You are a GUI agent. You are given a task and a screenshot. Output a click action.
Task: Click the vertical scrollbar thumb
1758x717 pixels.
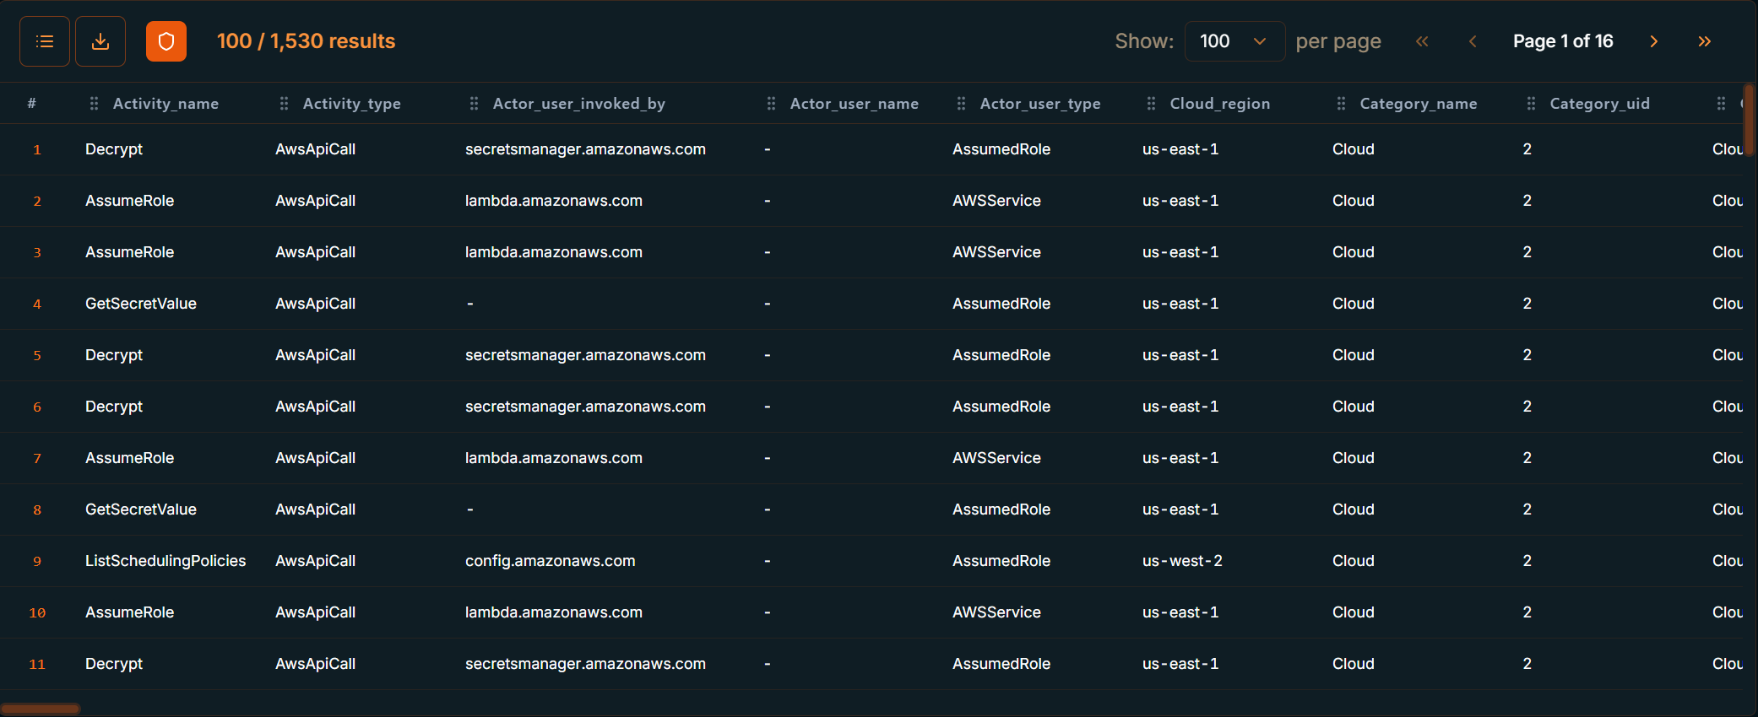[x=1750, y=120]
